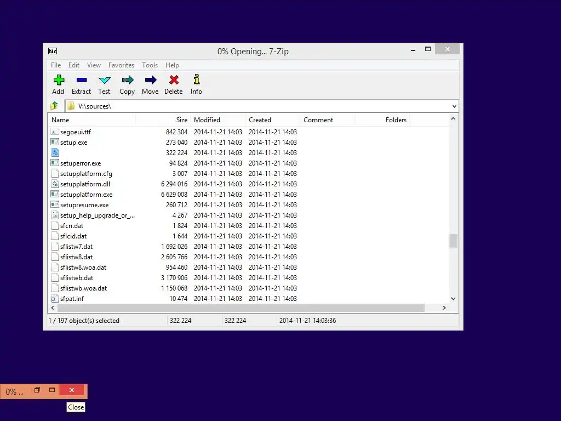Maximize the minimized 0% progress window
The image size is (561, 421).
(52, 390)
